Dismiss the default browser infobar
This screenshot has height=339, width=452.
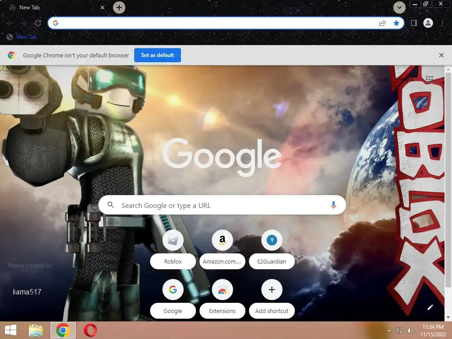click(x=441, y=55)
